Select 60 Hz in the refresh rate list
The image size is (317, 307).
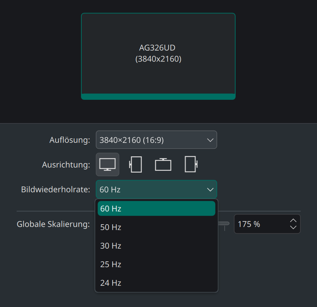pyautogui.click(x=156, y=208)
